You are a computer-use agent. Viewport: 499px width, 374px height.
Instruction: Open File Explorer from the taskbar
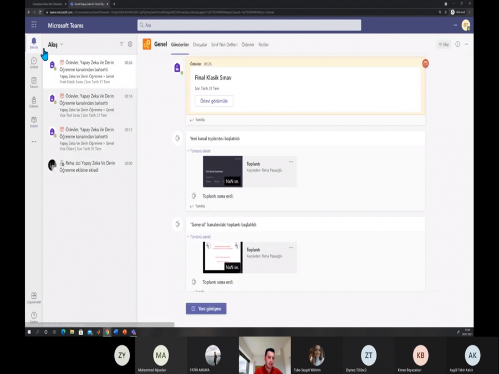tap(72, 332)
